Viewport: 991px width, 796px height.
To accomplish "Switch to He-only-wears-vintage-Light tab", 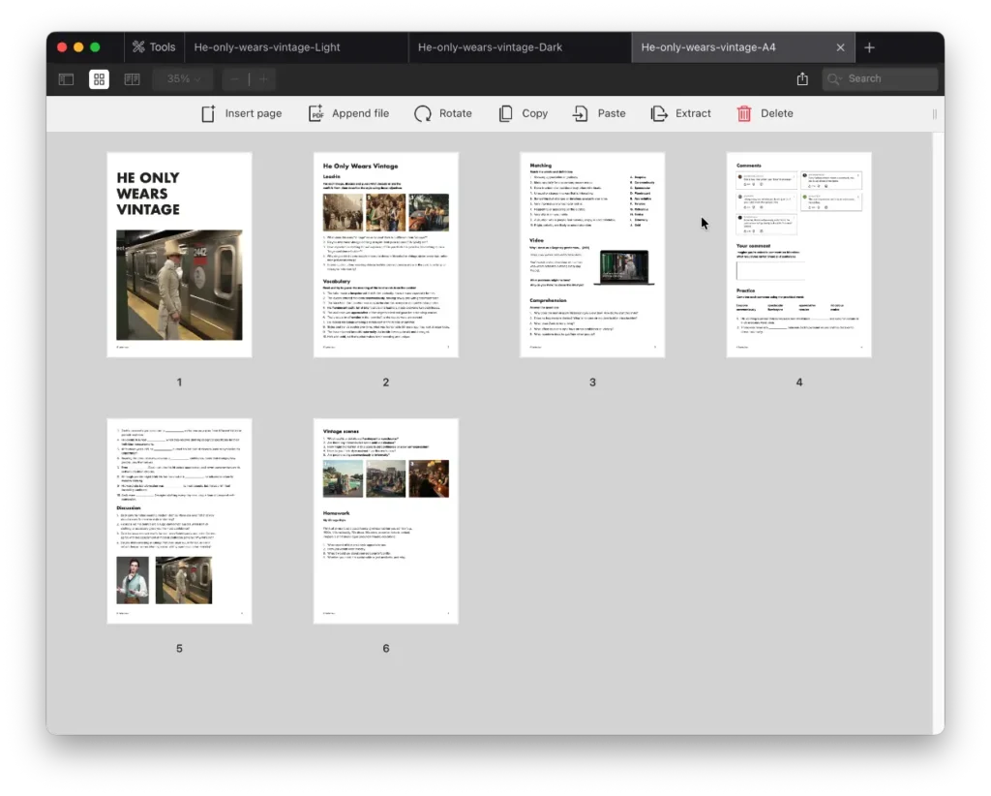I will coord(267,47).
